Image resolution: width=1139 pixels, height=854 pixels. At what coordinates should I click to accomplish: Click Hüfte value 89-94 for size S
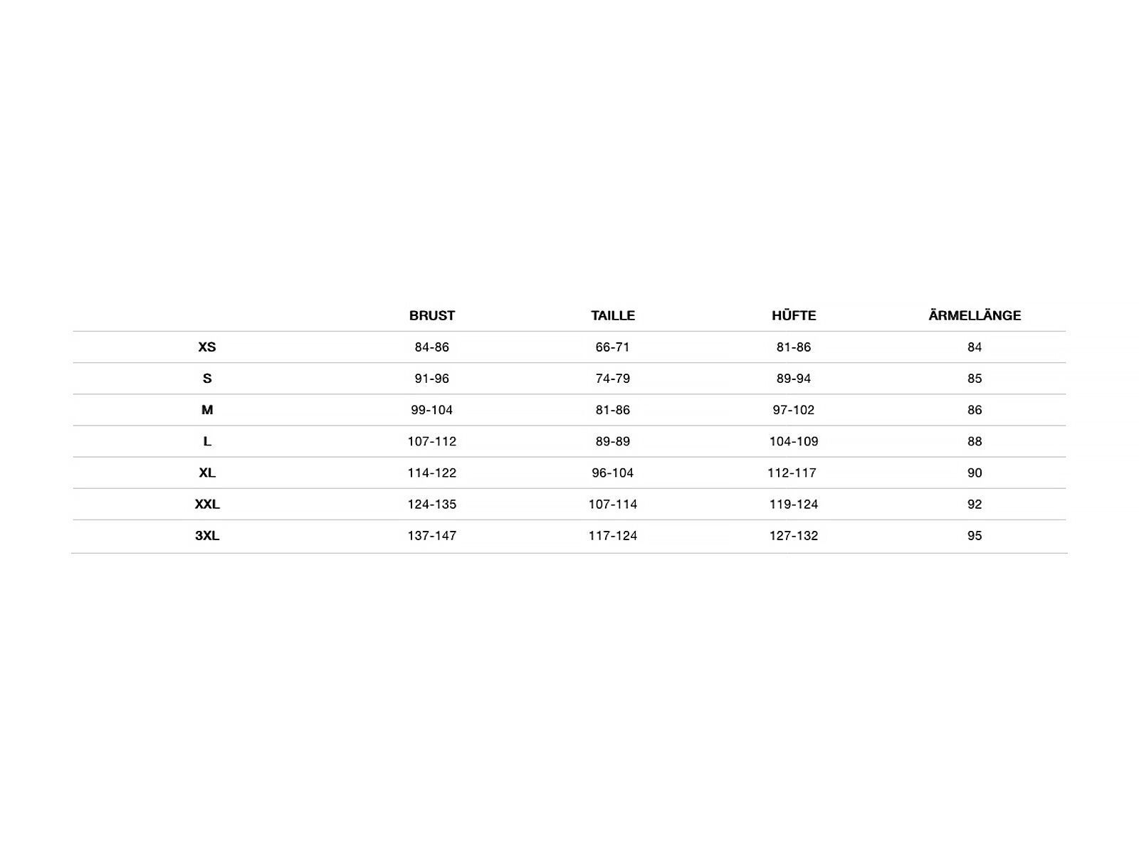click(794, 379)
